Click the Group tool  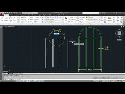tap(102, 19)
